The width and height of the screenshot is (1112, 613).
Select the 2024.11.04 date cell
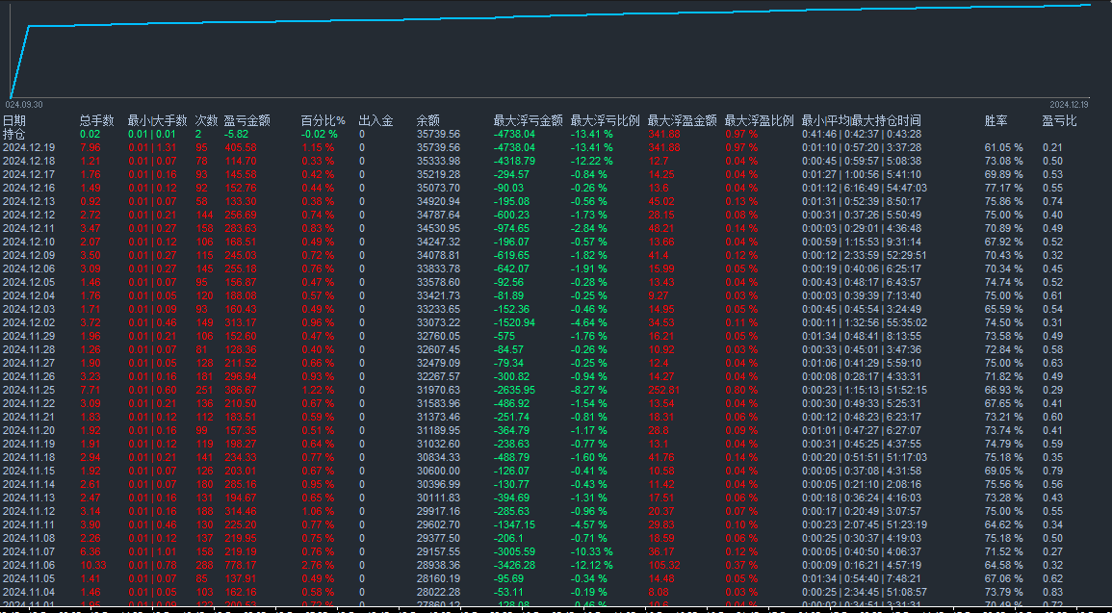point(28,592)
